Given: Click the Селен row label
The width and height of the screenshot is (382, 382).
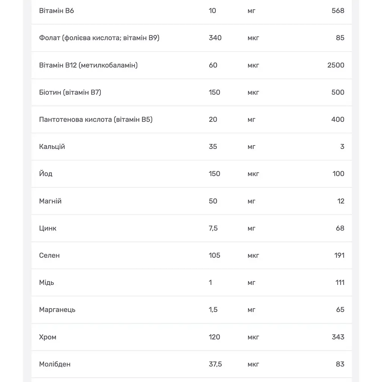Looking at the screenshot, I should tap(49, 255).
